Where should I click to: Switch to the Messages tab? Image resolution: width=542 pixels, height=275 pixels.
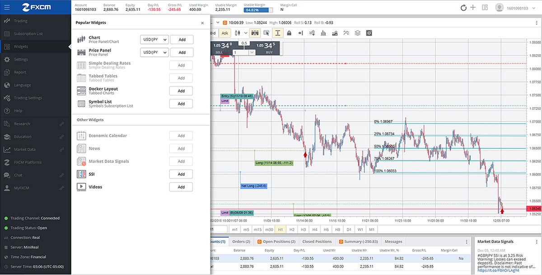[393, 242]
